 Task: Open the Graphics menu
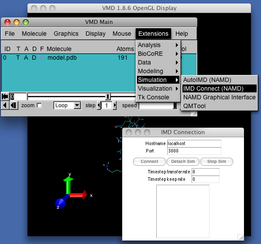coord(66,34)
